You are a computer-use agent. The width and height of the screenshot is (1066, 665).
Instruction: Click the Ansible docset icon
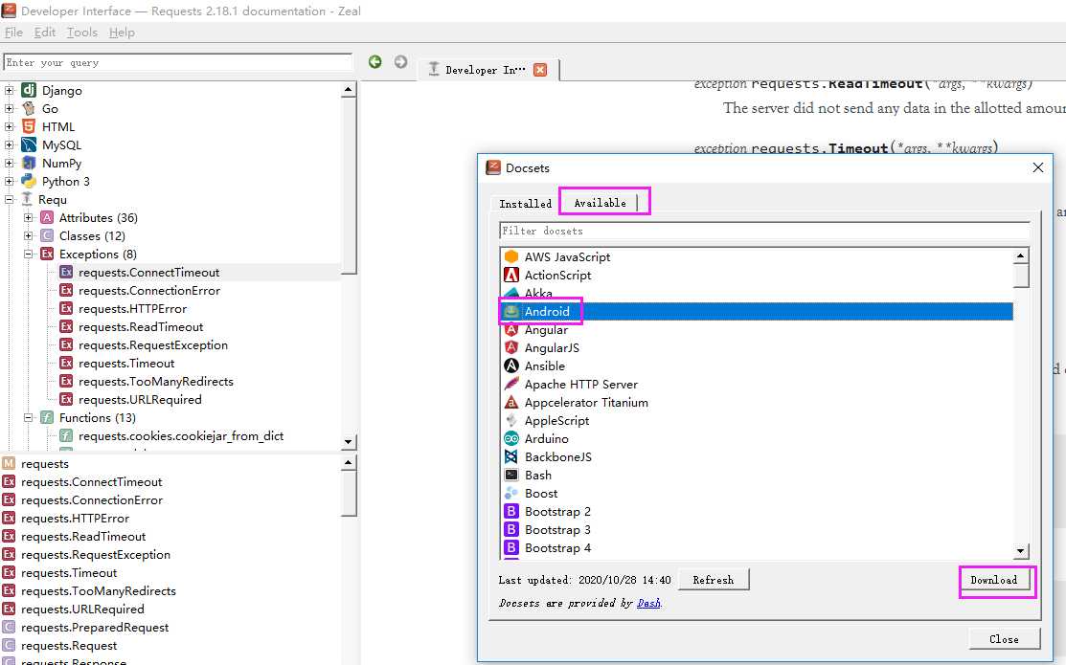pyautogui.click(x=511, y=366)
